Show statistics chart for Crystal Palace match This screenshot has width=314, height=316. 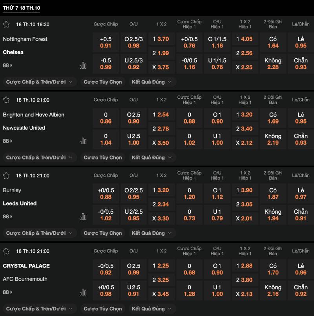pos(83,292)
